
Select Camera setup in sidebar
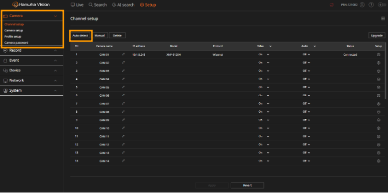(x=14, y=31)
